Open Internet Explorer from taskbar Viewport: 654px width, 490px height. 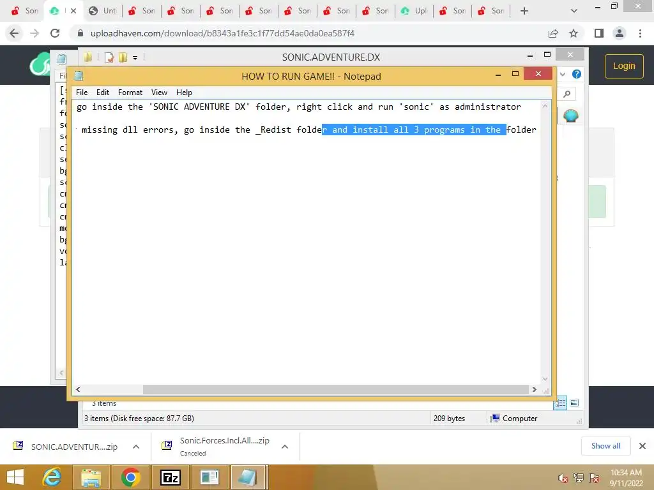pyautogui.click(x=52, y=477)
